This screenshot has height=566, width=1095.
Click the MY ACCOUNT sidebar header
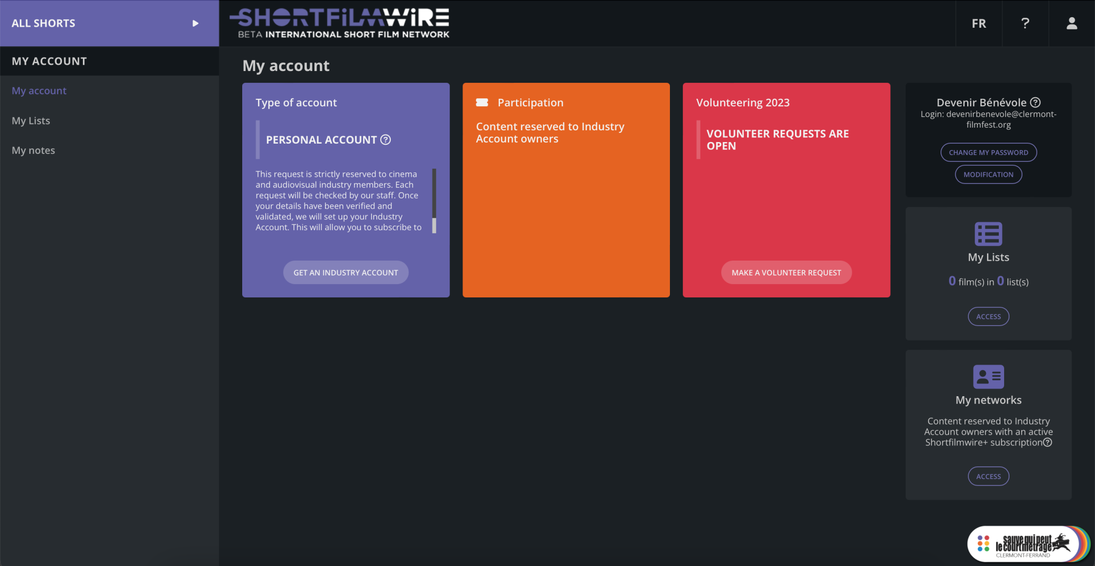[x=110, y=61]
